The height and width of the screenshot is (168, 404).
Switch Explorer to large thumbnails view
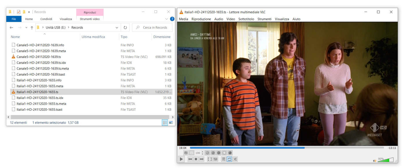coord(171,123)
